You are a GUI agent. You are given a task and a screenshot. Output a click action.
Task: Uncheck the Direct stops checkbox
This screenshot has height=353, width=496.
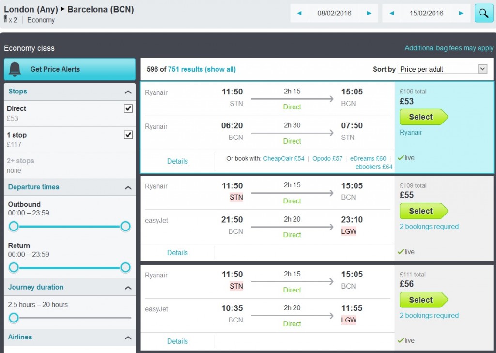click(x=128, y=108)
